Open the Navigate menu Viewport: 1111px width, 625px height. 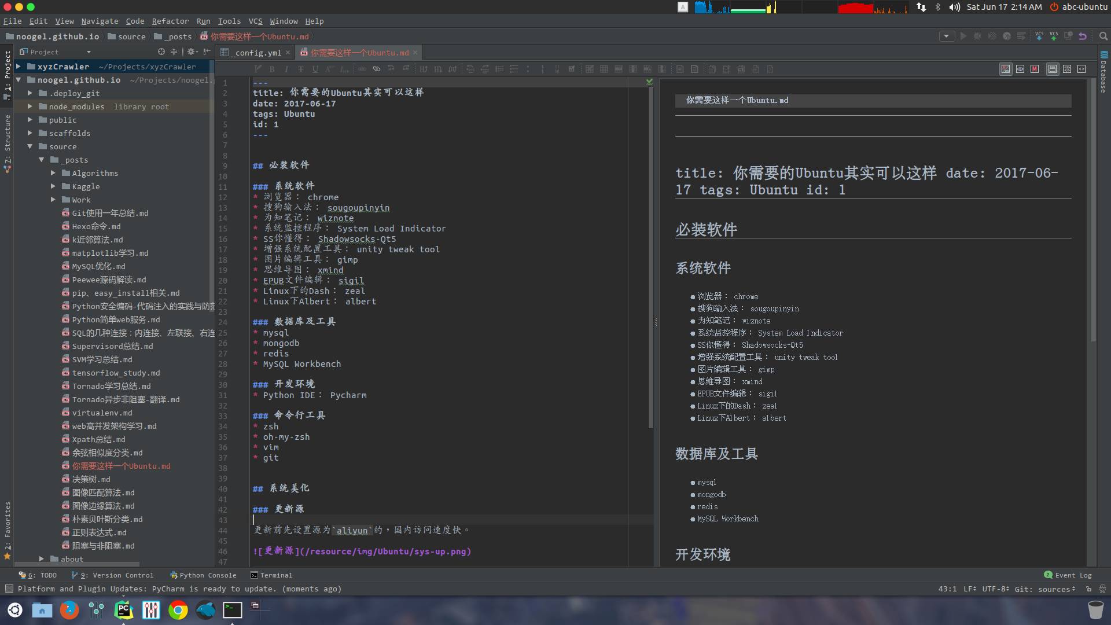(x=98, y=21)
